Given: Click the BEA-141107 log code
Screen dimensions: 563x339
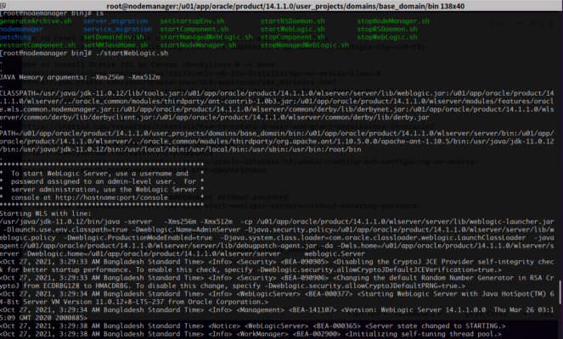Looking at the screenshot, I should (x=312, y=309).
